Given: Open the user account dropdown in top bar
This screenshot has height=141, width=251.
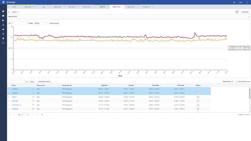Looking at the screenshot, I should (241, 3).
